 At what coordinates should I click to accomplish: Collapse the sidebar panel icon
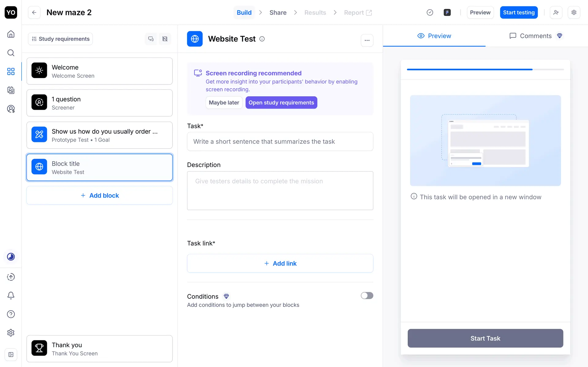(x=11, y=354)
